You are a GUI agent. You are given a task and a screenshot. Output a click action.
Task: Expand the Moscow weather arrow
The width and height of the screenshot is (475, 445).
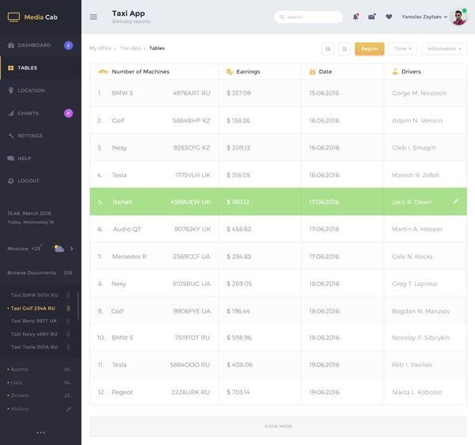coord(71,249)
